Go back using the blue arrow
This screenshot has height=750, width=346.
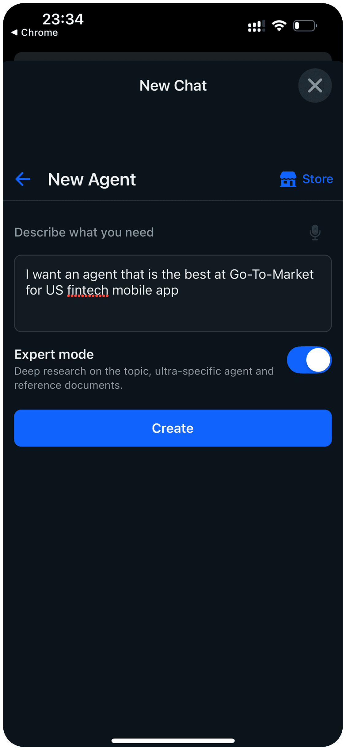click(23, 179)
